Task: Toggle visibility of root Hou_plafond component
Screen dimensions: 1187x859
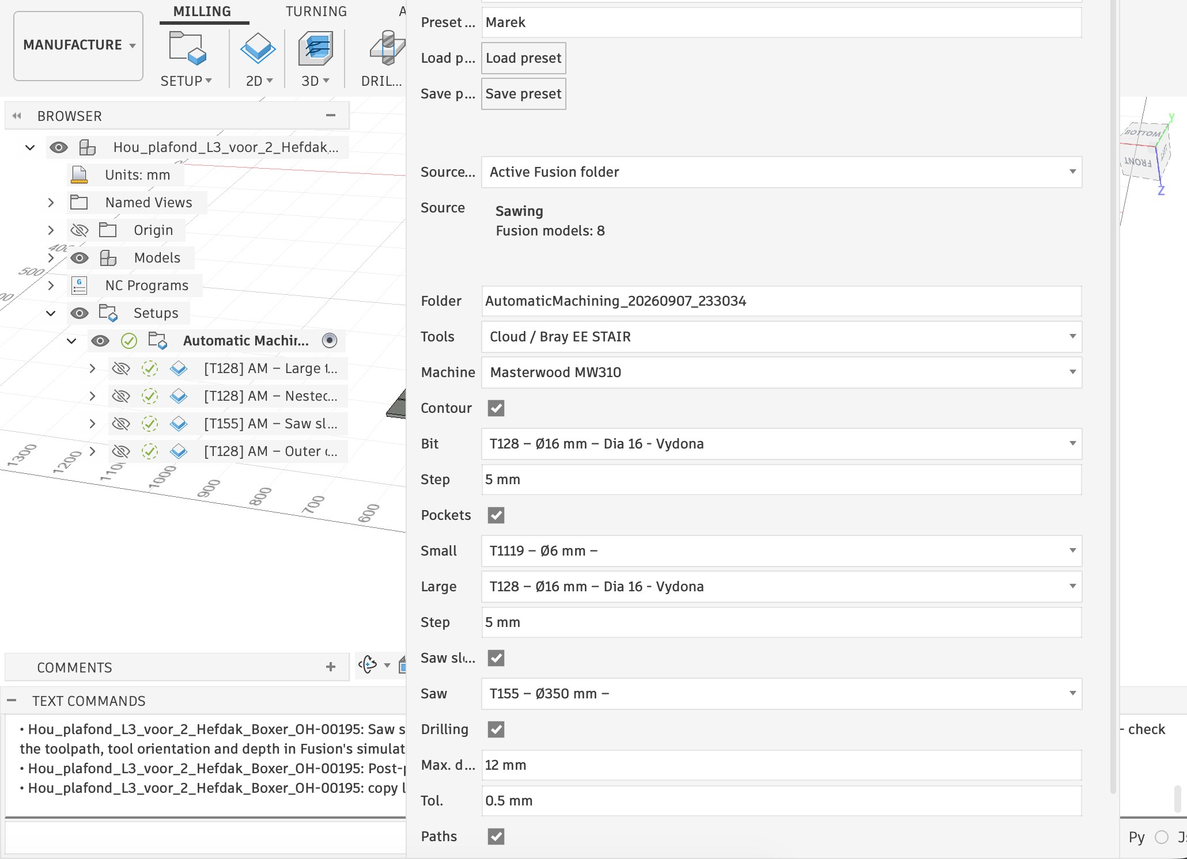Action: click(59, 147)
